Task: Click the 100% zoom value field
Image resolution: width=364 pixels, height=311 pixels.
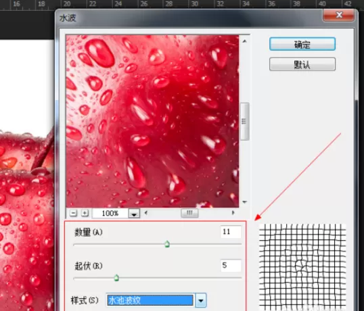Action: (110, 214)
